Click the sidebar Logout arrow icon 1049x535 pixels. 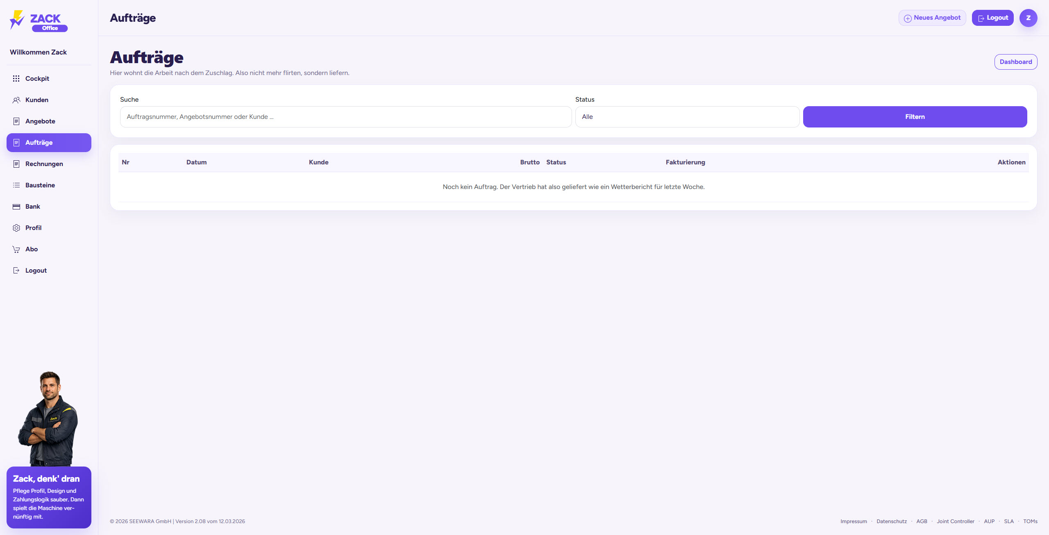(16, 271)
